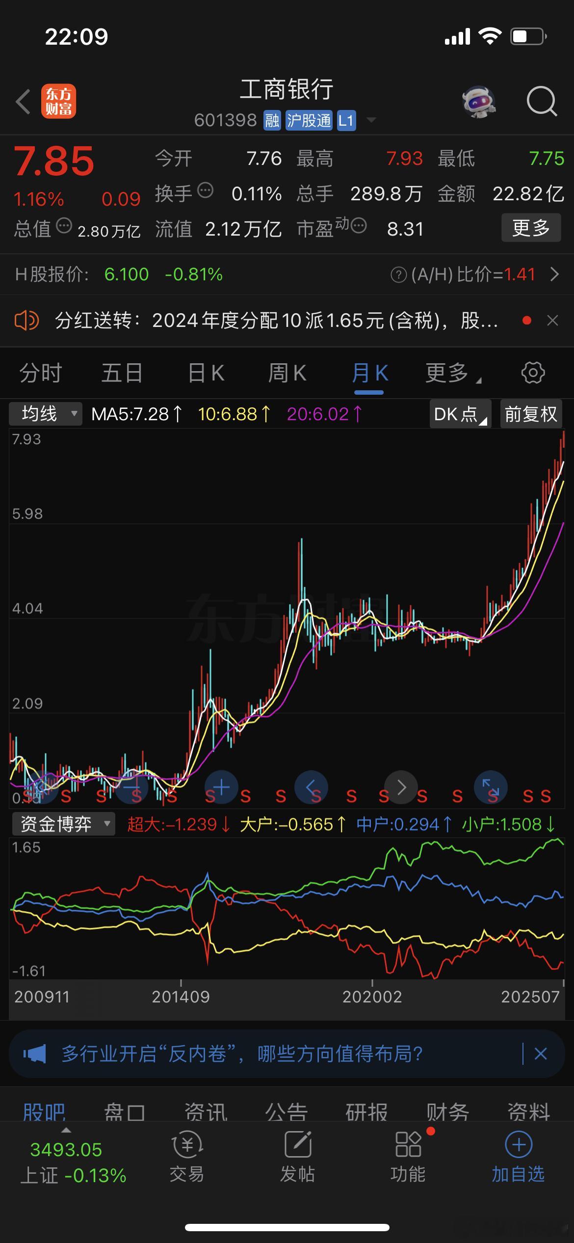Viewport: 574px width, 1243px height.
Task: Open chart settings gear icon
Action: point(533,373)
